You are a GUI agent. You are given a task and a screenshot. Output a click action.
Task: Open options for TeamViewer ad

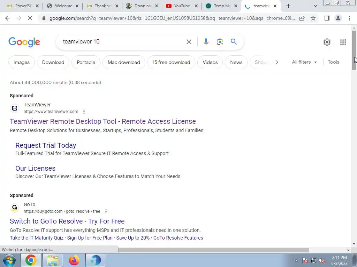(84, 112)
